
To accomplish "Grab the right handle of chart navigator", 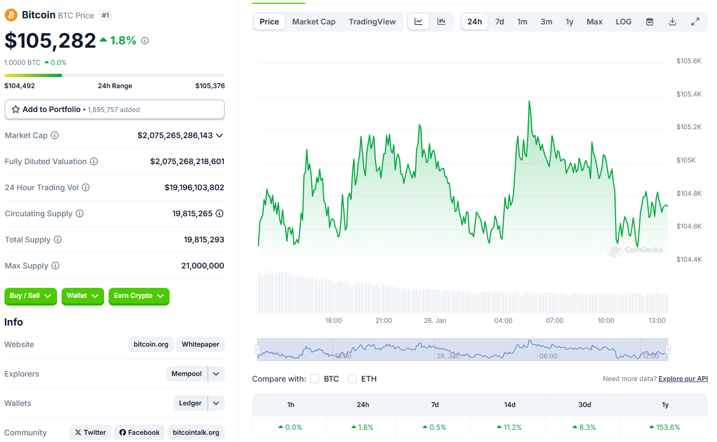I will (x=668, y=349).
